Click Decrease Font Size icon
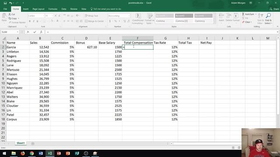280x157 pixels. coord(59,16)
